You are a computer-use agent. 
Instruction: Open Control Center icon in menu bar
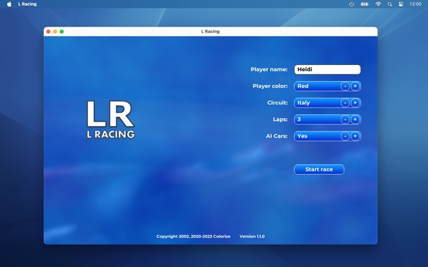401,4
